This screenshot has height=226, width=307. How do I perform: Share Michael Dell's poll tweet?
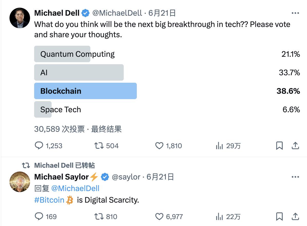pyautogui.click(x=295, y=146)
